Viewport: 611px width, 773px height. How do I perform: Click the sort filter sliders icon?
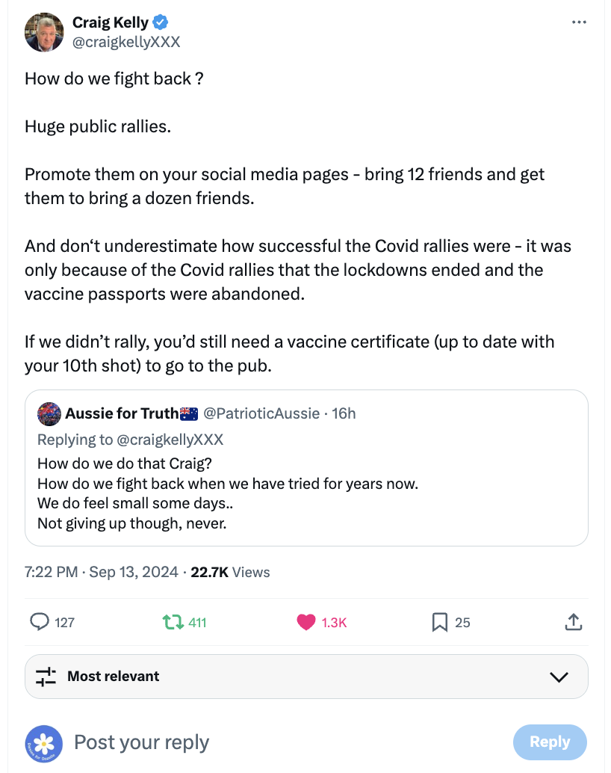point(46,676)
